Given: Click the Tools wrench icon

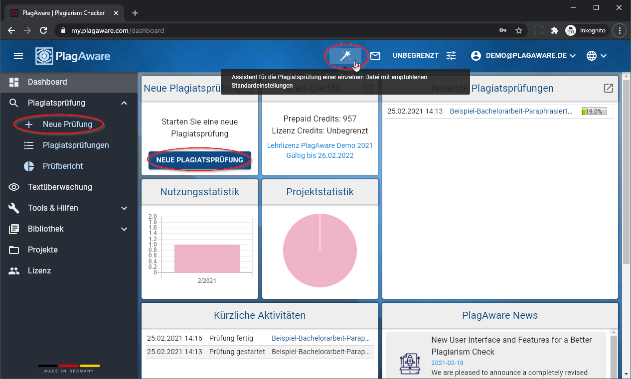Looking at the screenshot, I should coord(14,208).
